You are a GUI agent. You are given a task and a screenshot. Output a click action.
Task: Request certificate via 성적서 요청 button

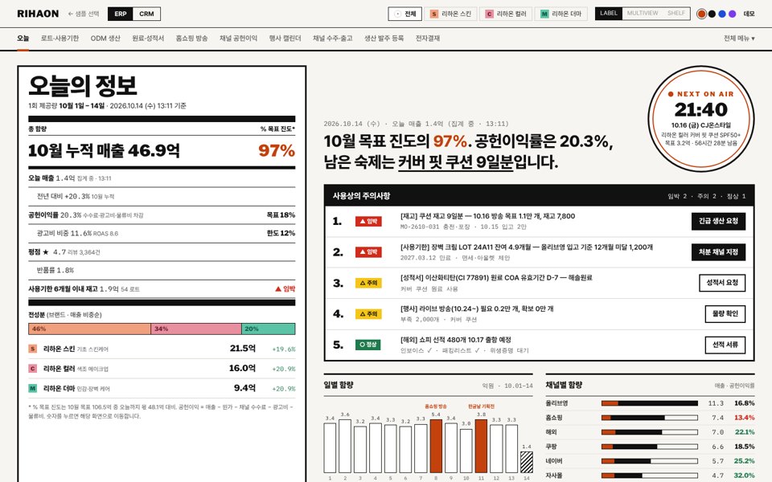pos(722,284)
